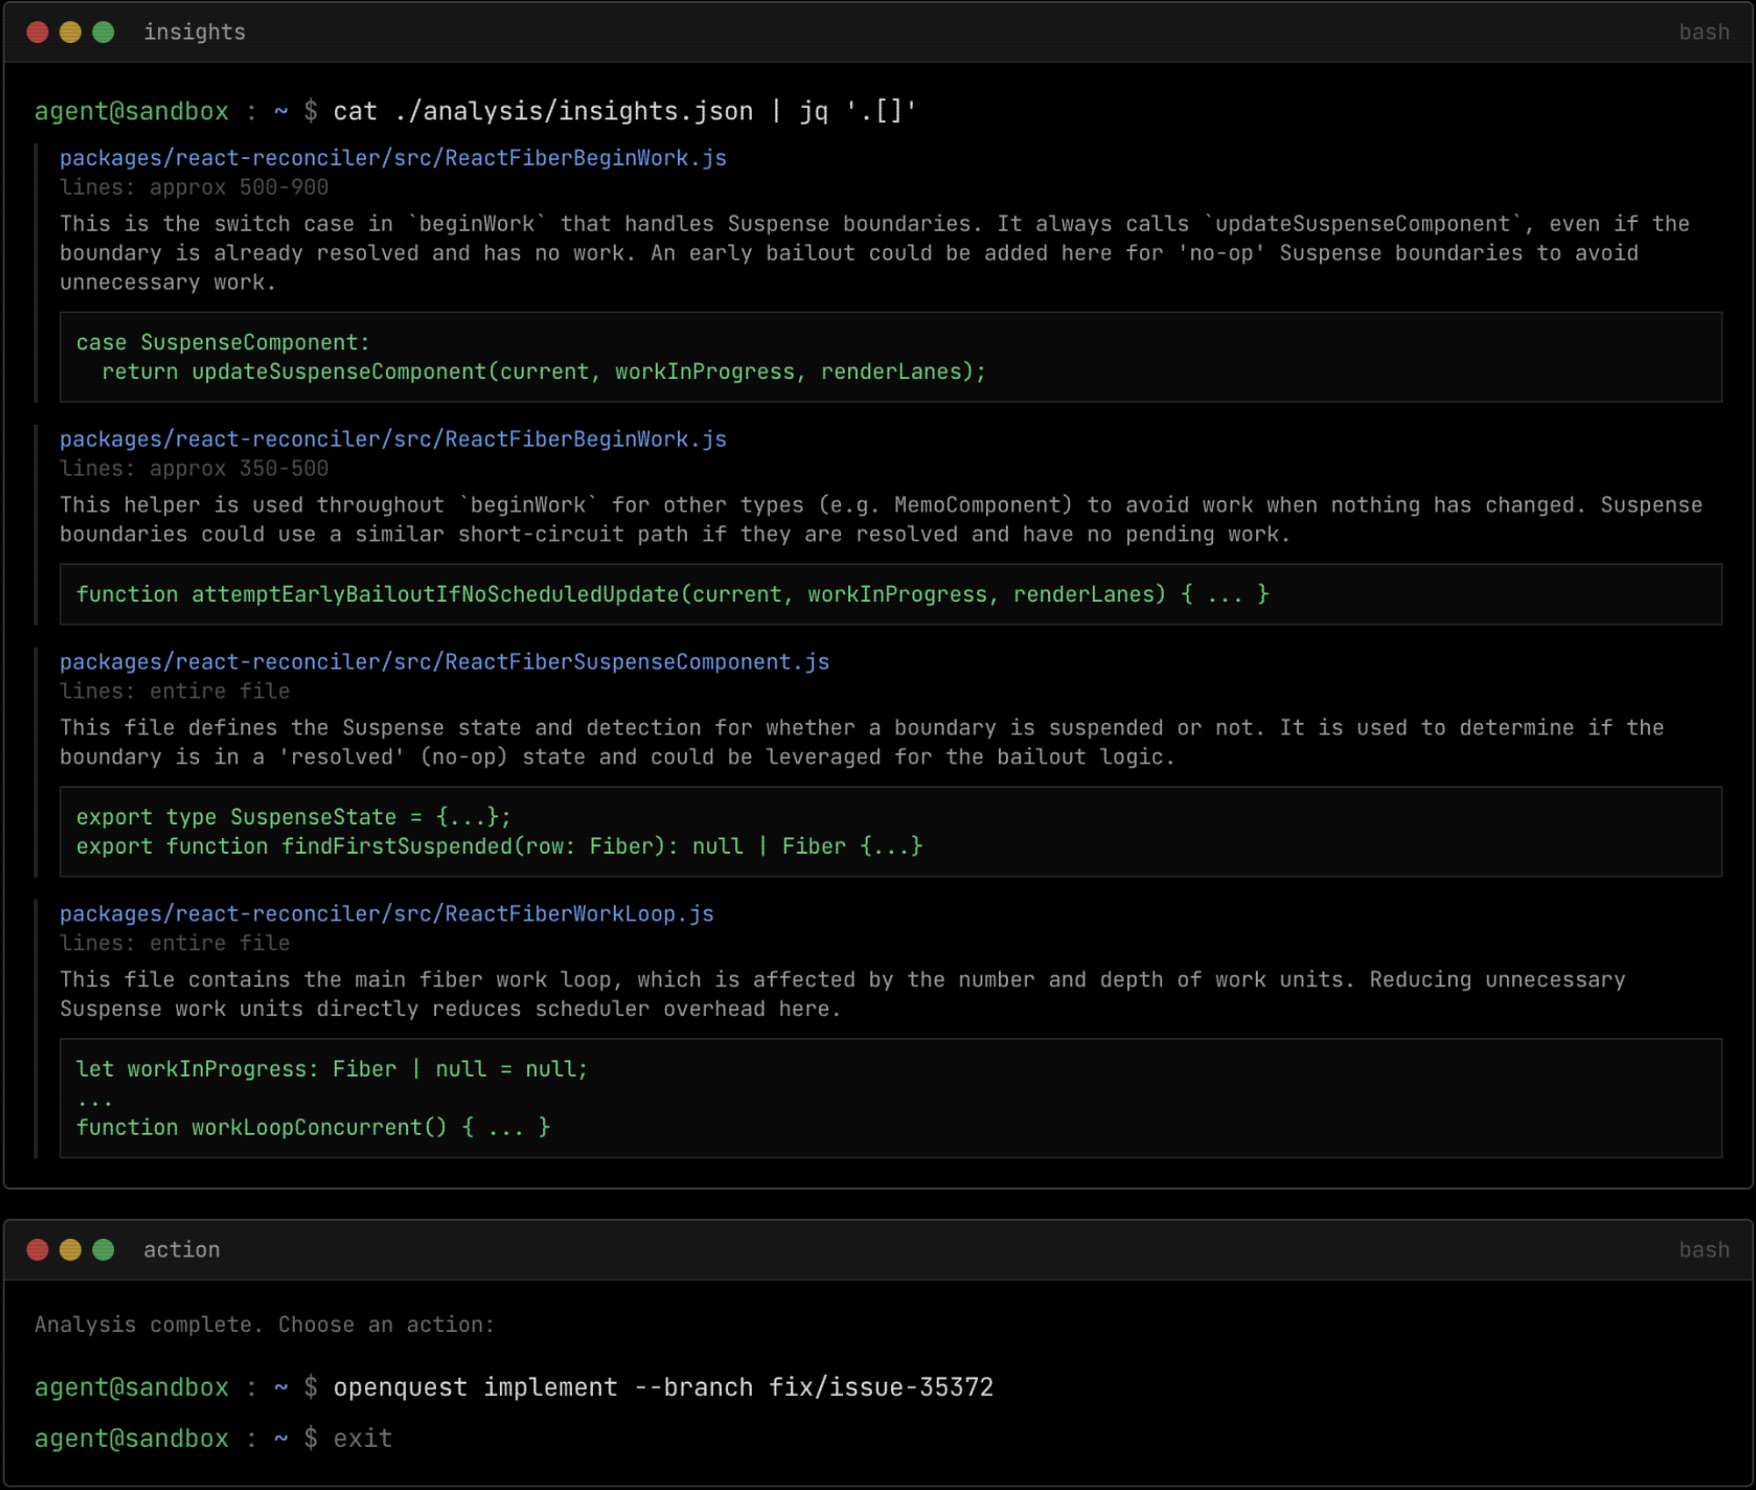
Task: Click the 'insights' window title
Action: point(194,32)
